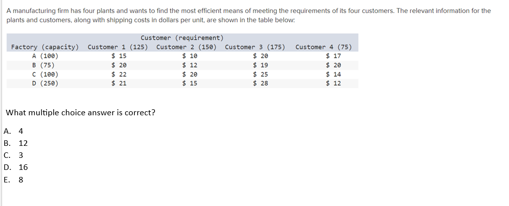Click the $ 19 cost in factory B row
509x206 pixels.
[x=261, y=65]
